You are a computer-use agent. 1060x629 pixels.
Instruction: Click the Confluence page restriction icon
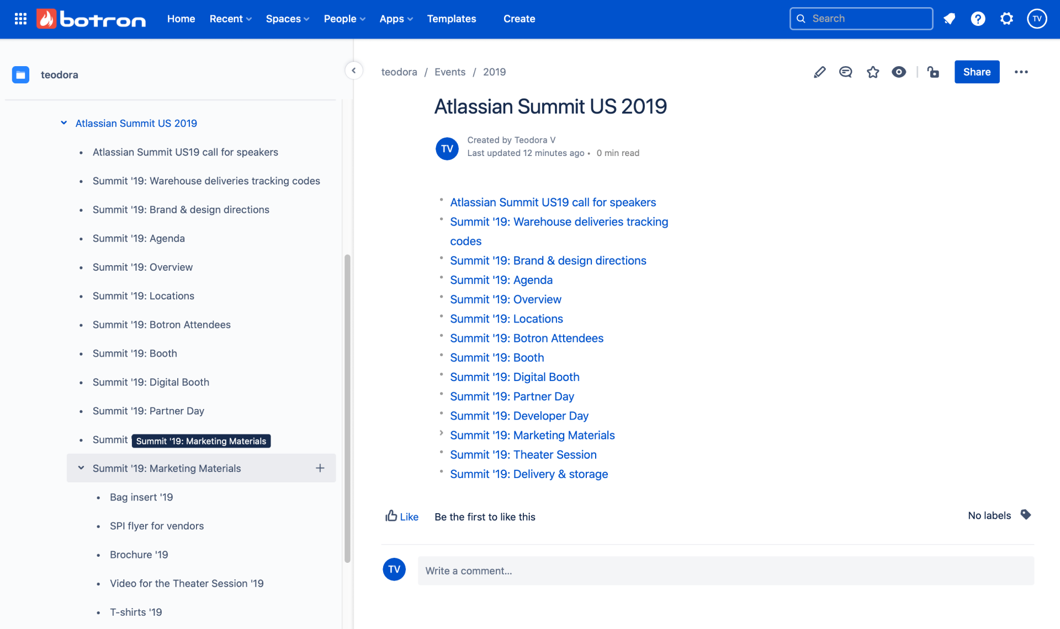pos(934,72)
